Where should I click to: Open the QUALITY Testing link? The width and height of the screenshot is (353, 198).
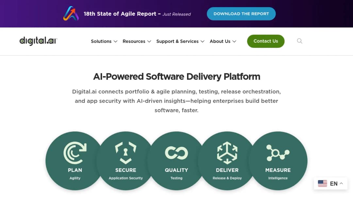pos(176,161)
